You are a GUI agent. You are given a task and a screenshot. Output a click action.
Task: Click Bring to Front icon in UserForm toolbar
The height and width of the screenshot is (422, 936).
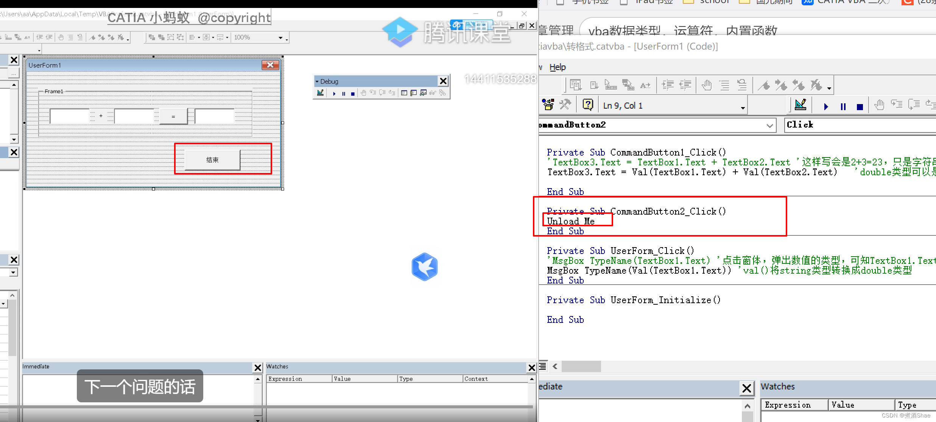click(x=152, y=37)
